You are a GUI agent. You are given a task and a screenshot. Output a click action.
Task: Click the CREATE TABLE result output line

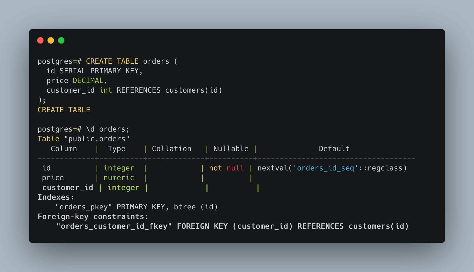pyautogui.click(x=64, y=110)
